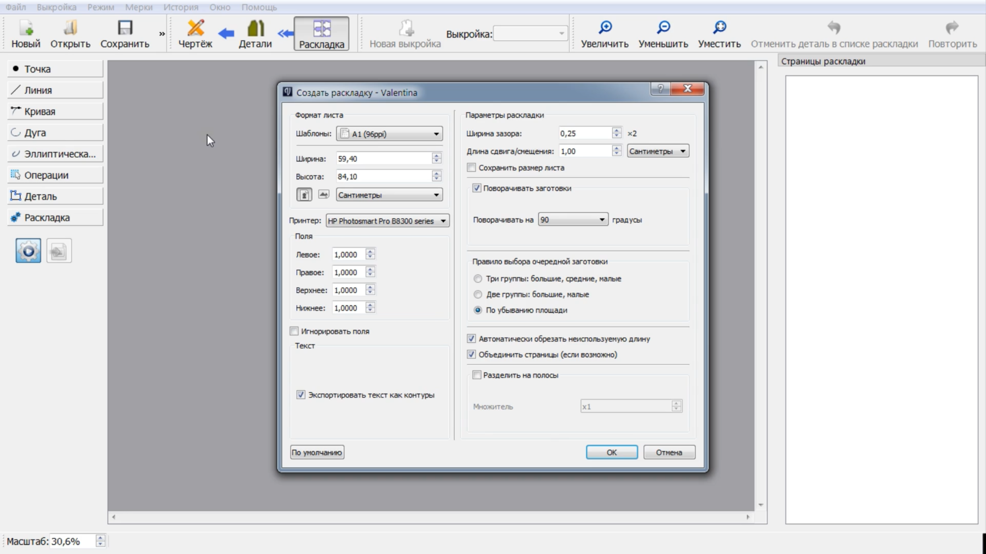
Task: Click the layout settings gear icon
Action: click(28, 251)
